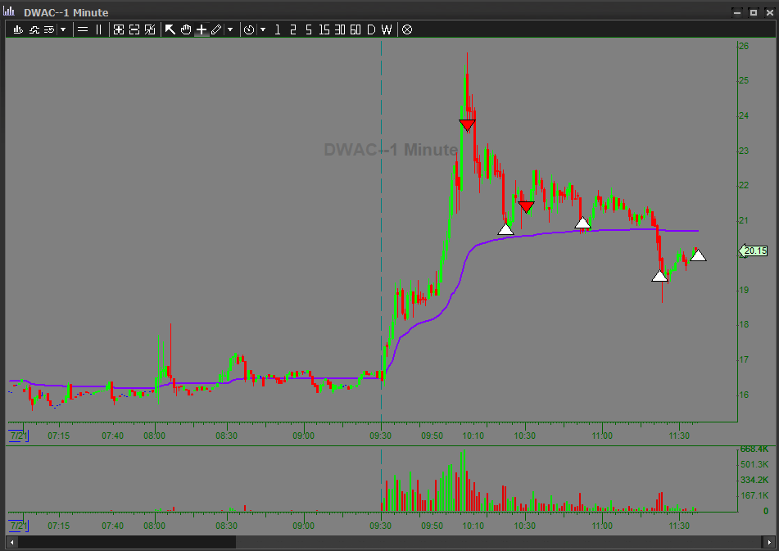Click the scrollbar right arrow
Screen dimensions: 779x551
point(769,542)
